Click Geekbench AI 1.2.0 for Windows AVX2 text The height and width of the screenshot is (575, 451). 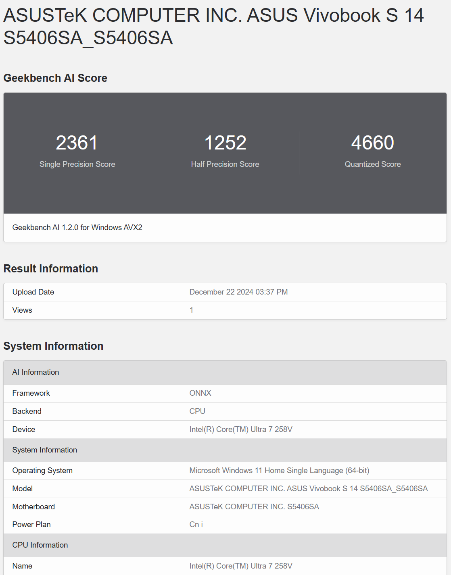coord(77,227)
